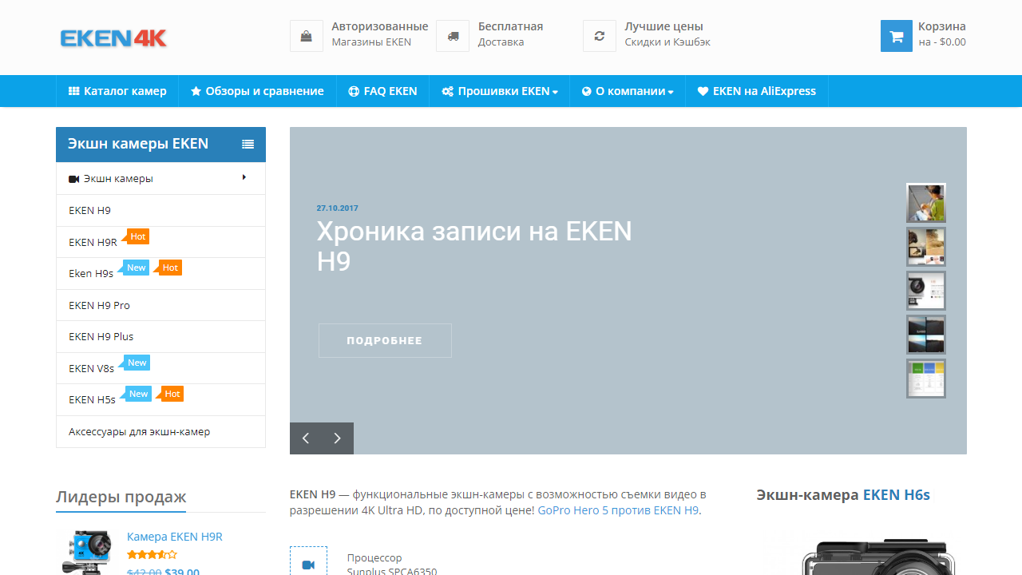Viewport: 1022px width, 575px height.
Task: Select the second slider thumbnail
Action: tap(926, 247)
